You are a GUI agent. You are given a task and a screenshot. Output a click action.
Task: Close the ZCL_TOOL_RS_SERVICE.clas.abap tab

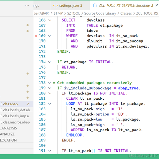point(157,5)
